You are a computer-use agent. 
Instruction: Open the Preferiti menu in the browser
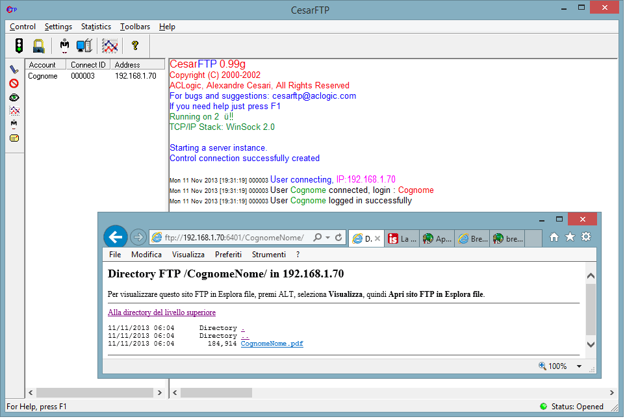click(x=228, y=255)
